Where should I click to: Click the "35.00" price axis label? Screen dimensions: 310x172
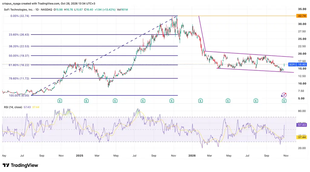click(302, 9)
